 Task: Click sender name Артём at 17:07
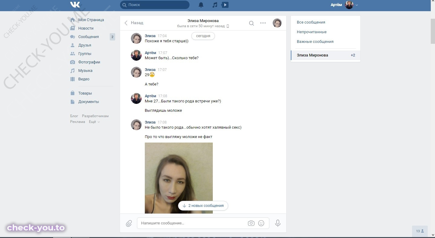click(x=151, y=53)
